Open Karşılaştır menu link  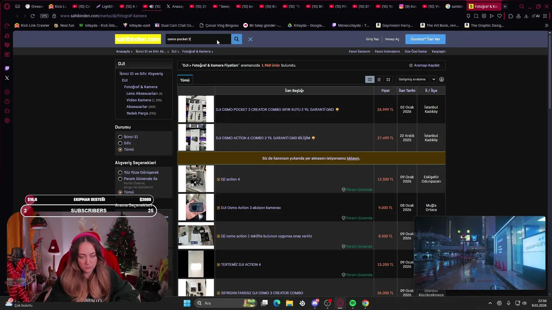[439, 52]
